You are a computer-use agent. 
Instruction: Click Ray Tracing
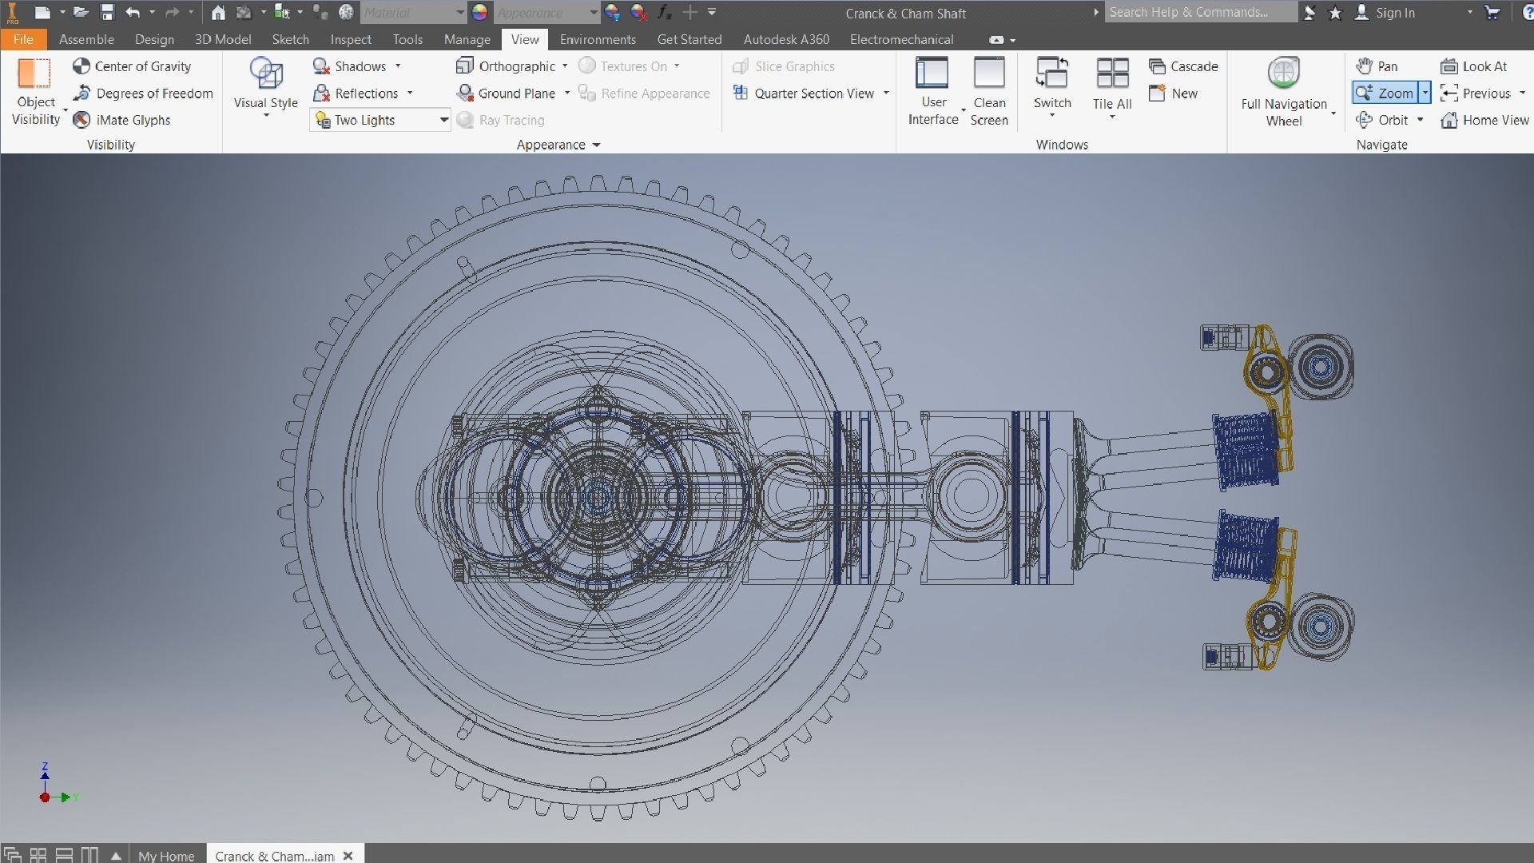point(501,120)
